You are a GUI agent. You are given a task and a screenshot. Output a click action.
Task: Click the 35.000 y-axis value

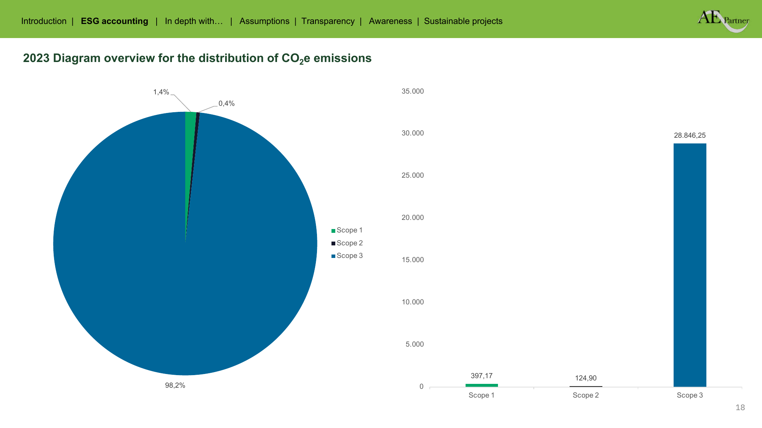[x=413, y=91]
